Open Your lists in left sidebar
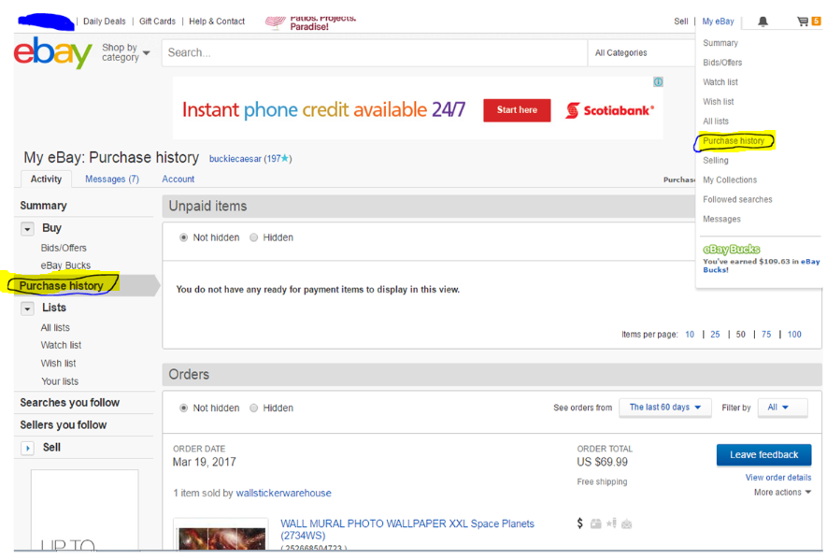Image resolution: width=827 pixels, height=559 pixels. [x=60, y=381]
